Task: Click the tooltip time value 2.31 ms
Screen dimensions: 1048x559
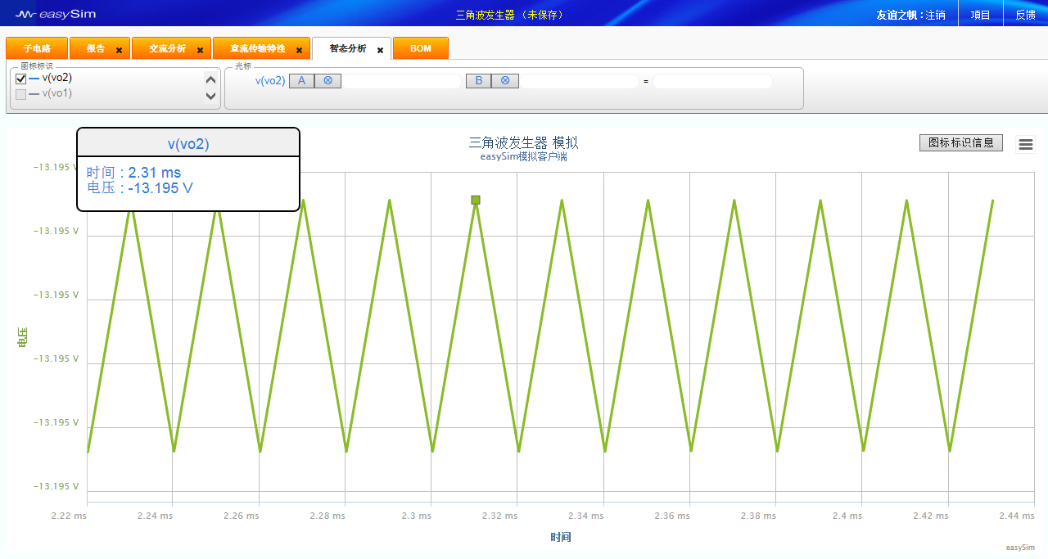Action: click(155, 173)
